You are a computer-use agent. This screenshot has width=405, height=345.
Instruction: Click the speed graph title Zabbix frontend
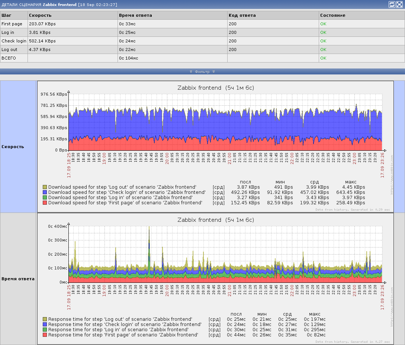216,88
